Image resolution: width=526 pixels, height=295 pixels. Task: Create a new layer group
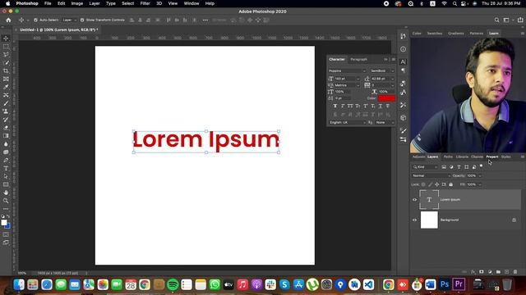click(x=498, y=272)
